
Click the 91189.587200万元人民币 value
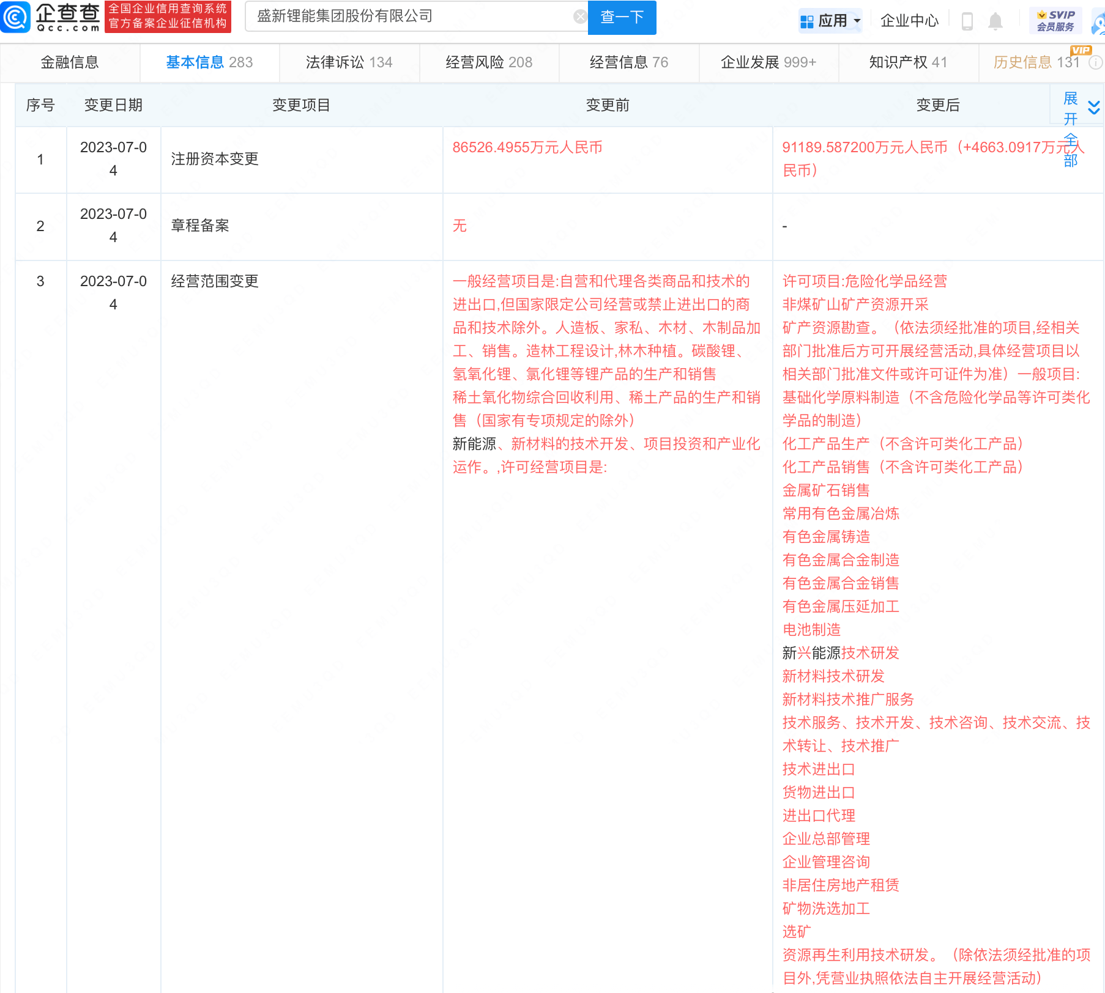[865, 147]
